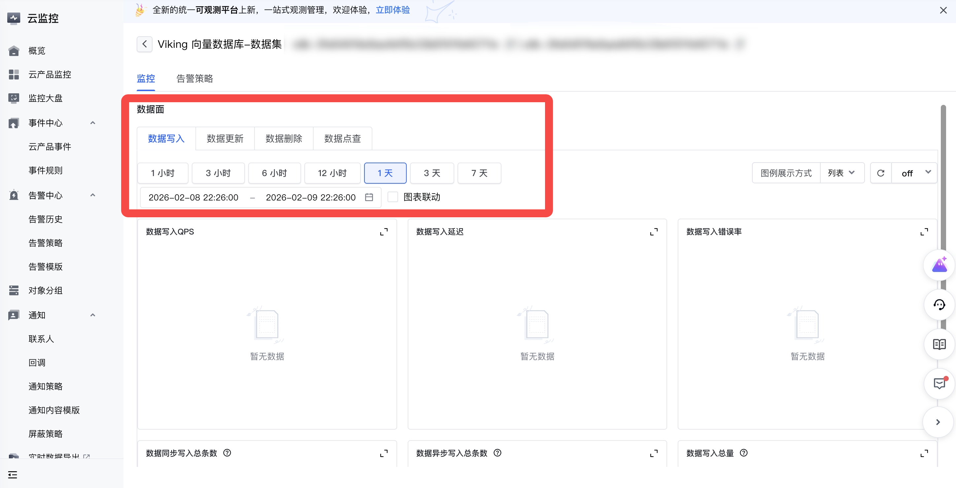
Task: Click the help icon next to 数据同步写入总条数
Action: click(227, 453)
